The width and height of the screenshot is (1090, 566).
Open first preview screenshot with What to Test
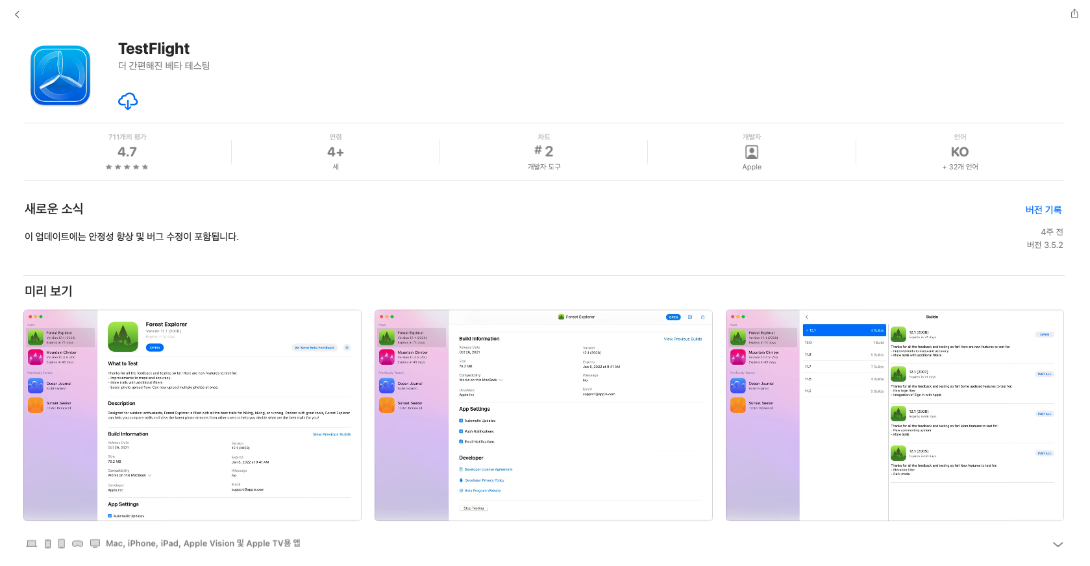(192, 415)
